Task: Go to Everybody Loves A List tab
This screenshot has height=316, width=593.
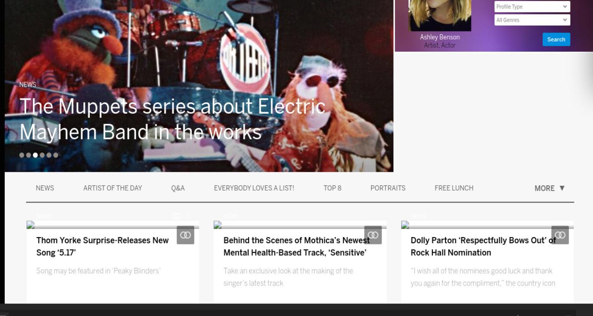Action: [x=254, y=188]
